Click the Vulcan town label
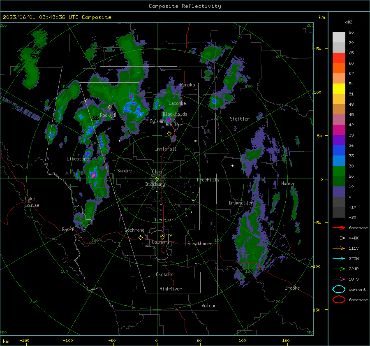Image resolution: width=370 pixels, height=346 pixels. [x=209, y=306]
